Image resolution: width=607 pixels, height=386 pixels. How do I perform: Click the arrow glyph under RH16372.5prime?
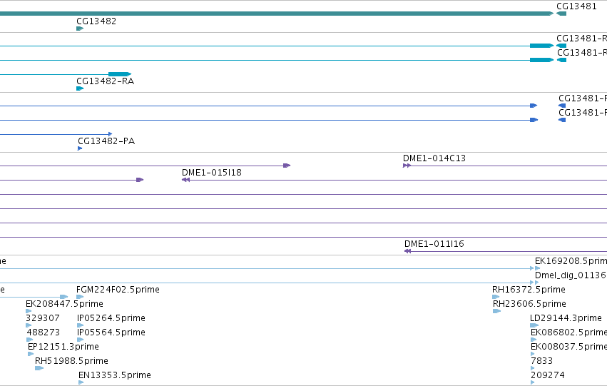pyautogui.click(x=496, y=297)
